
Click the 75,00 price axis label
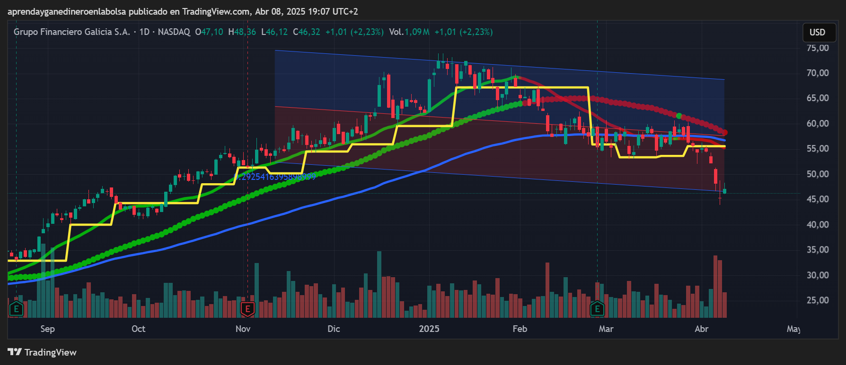tap(818, 48)
